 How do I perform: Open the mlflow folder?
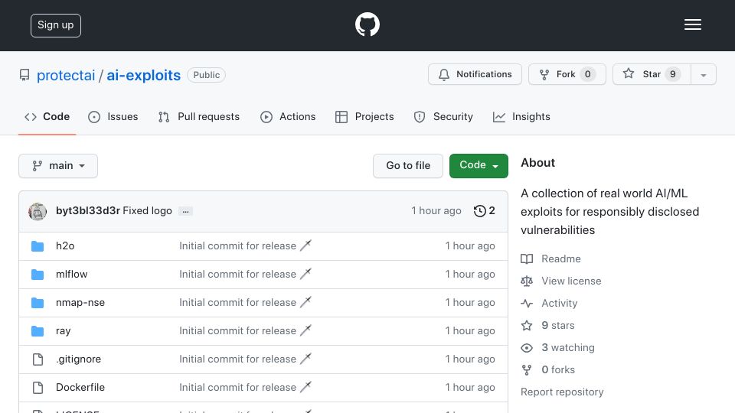71,274
